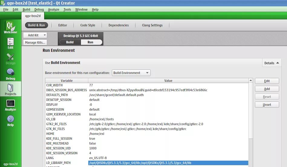Select the DEFAULTS_PATH variable
Viewport: 287px width, 167px height.
pyautogui.click(x=57, y=95)
